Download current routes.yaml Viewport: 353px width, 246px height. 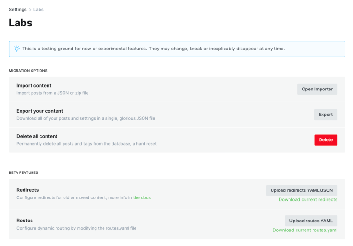(305, 230)
